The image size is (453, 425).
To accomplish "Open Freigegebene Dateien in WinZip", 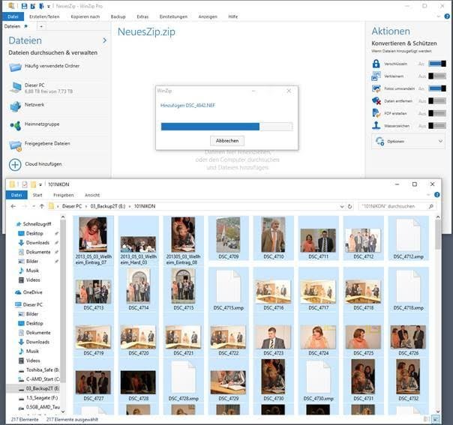I will 40,145.
